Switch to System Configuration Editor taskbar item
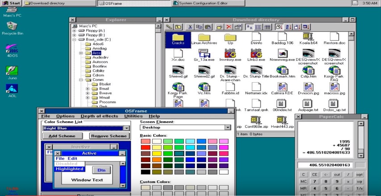381x196 pixels. 208,3
